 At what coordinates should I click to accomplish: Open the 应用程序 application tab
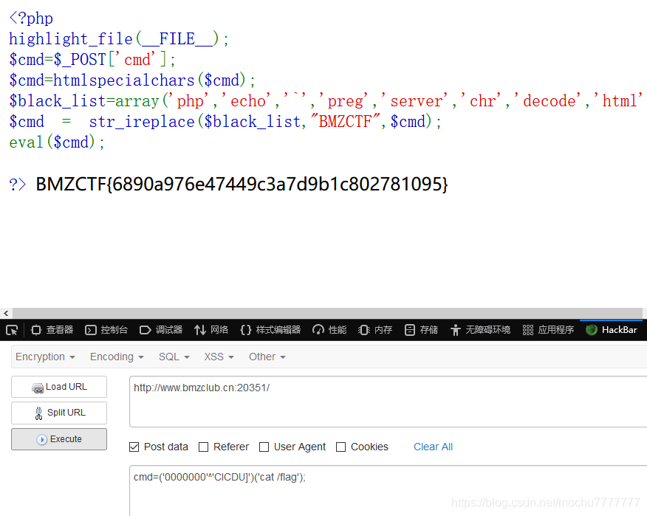pyautogui.click(x=548, y=330)
